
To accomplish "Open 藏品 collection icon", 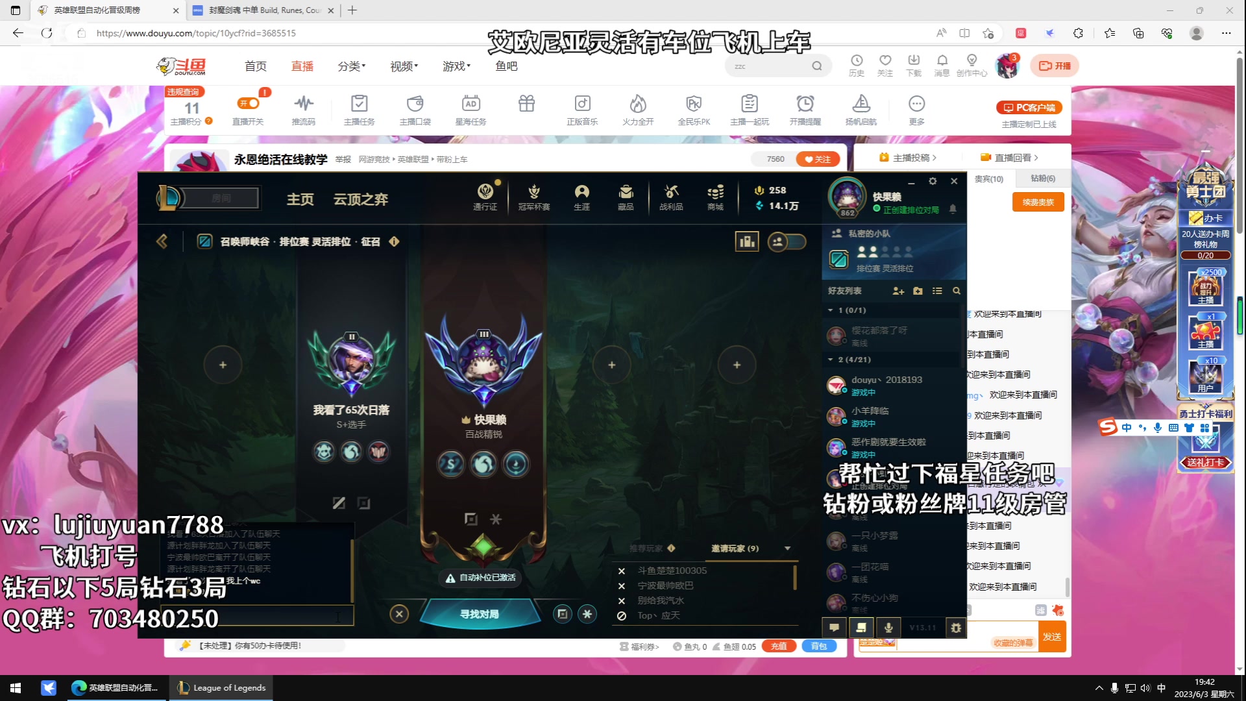I will coord(626,197).
